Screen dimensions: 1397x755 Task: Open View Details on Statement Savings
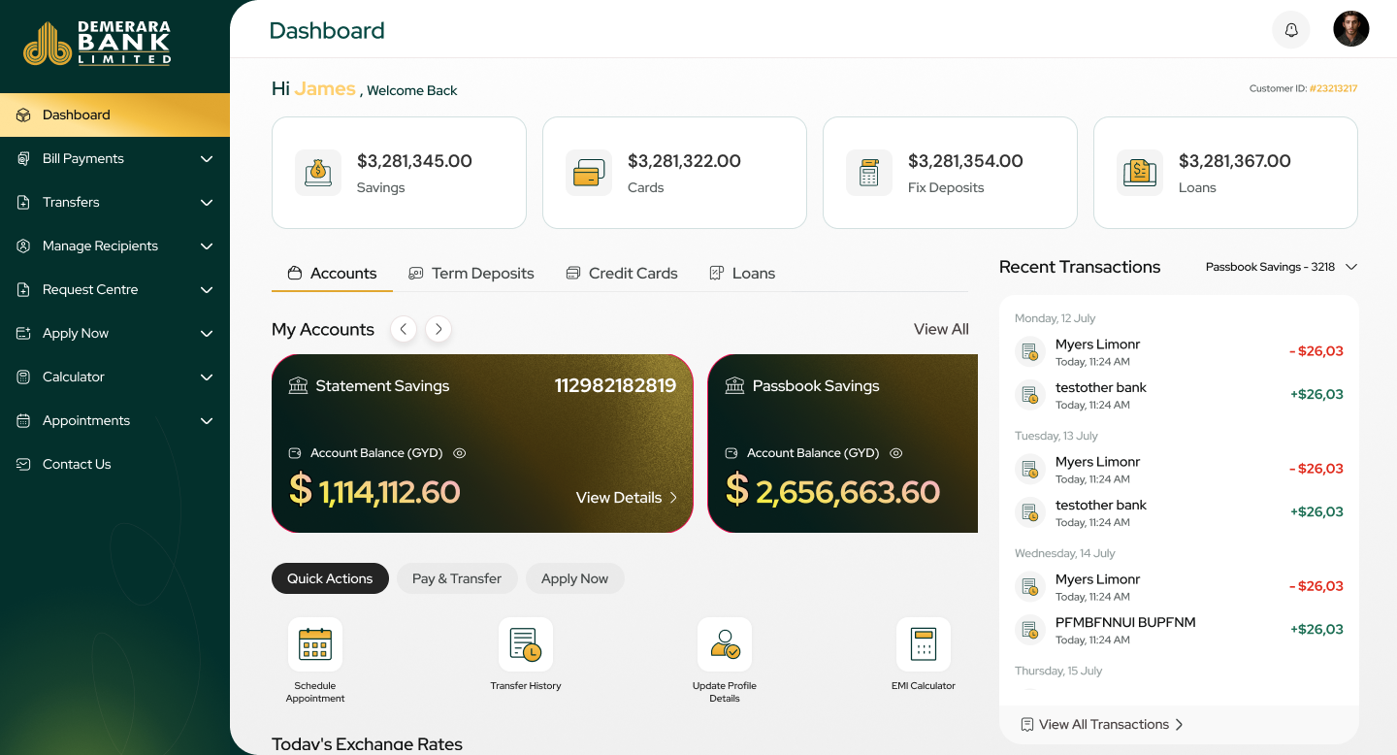click(x=627, y=498)
